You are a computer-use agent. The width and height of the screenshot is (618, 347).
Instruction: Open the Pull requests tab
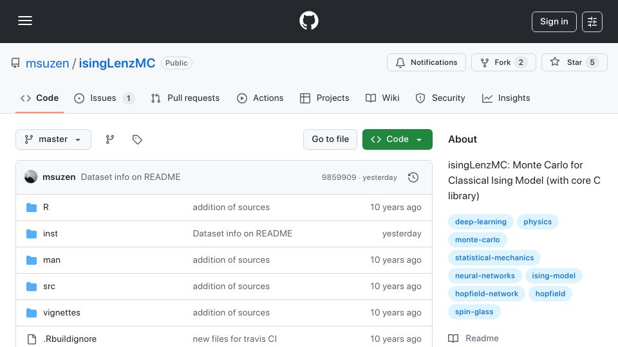pyautogui.click(x=185, y=98)
